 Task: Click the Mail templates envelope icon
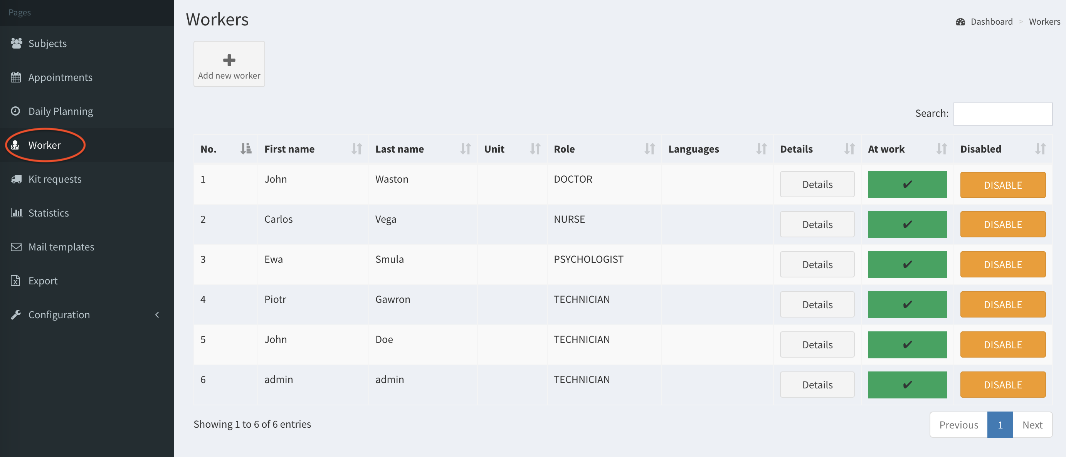click(16, 247)
